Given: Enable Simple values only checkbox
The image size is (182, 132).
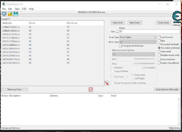Looking at the screenshot, I should click(x=159, y=55).
